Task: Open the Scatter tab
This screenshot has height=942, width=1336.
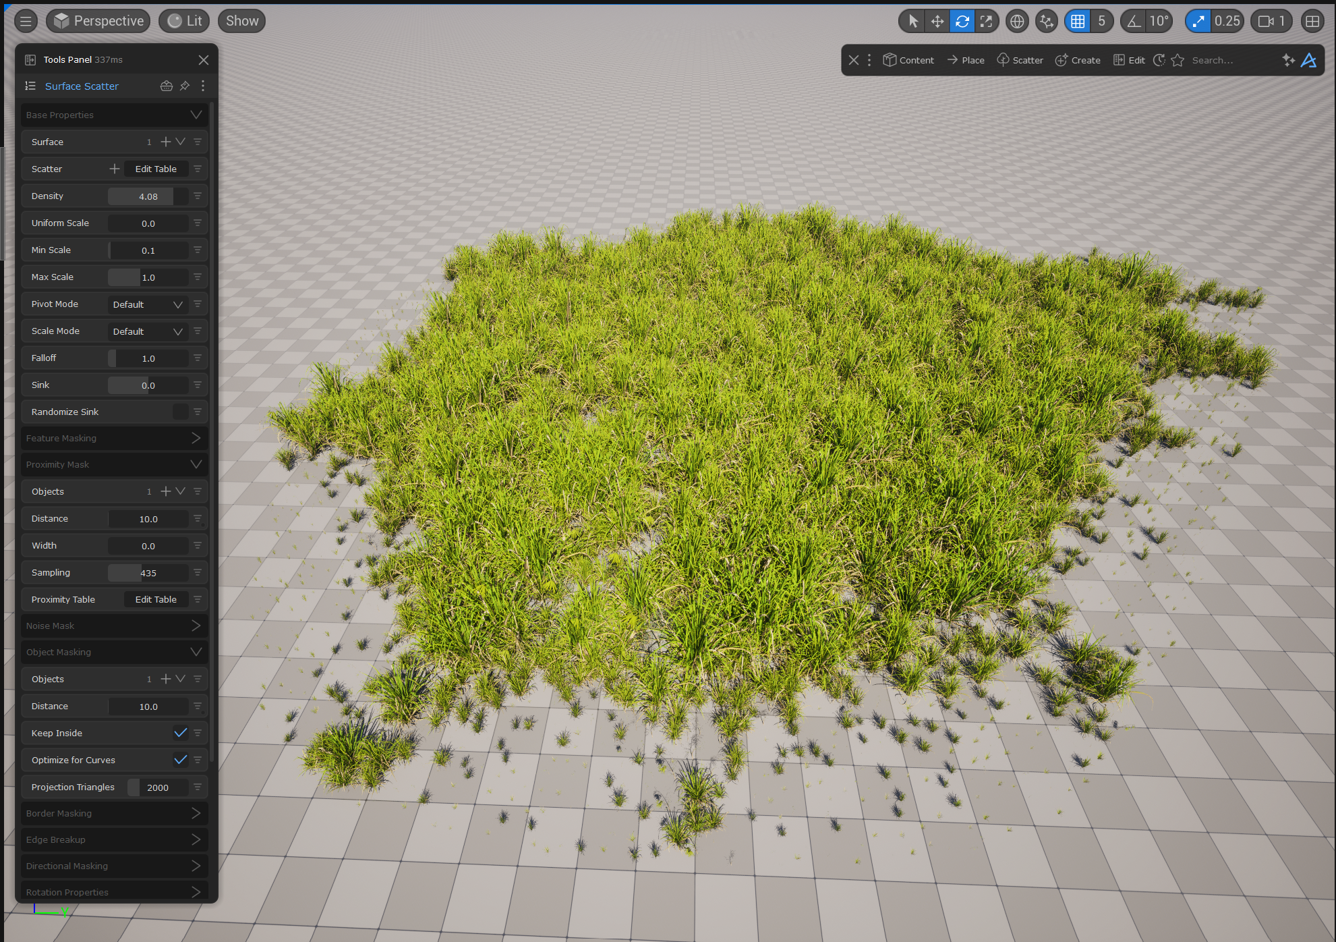Action: click(1020, 60)
